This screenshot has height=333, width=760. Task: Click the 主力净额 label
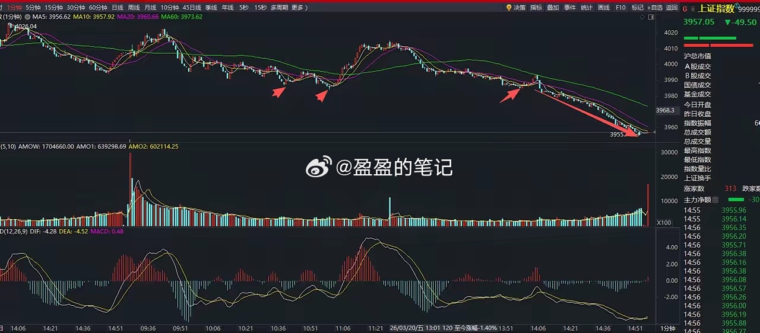pyautogui.click(x=698, y=200)
